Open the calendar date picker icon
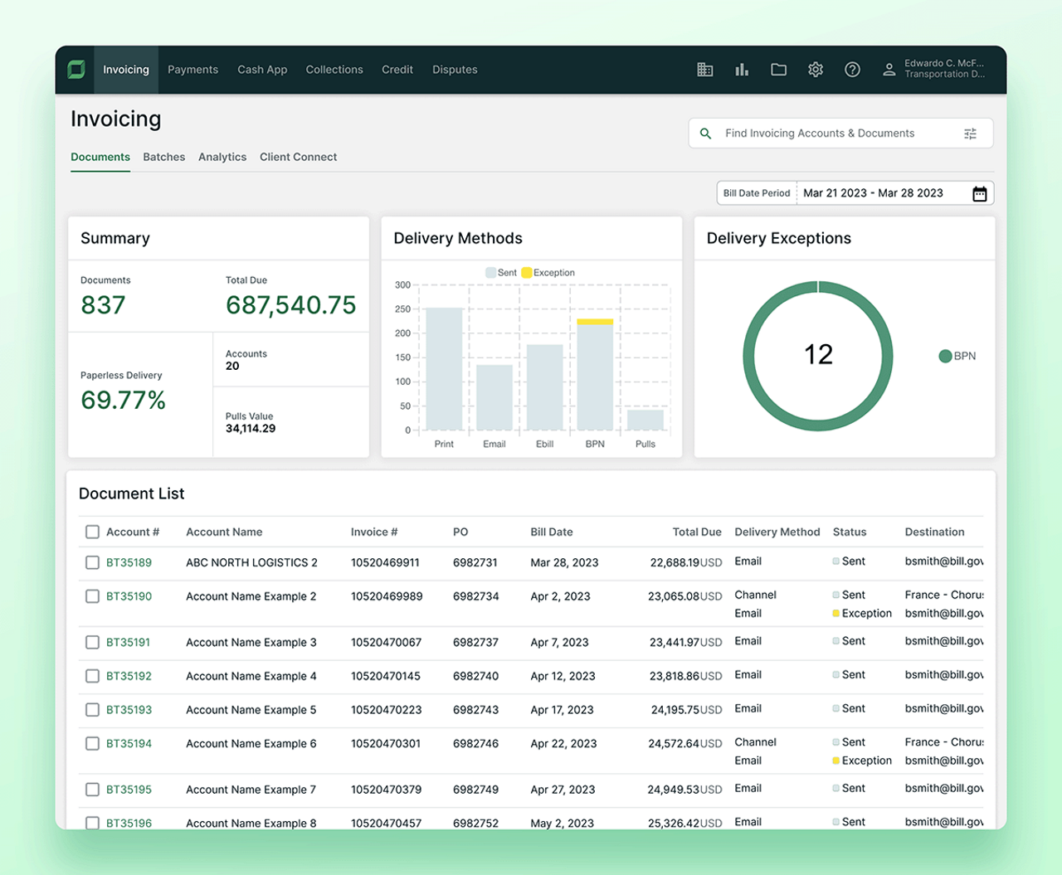 [x=980, y=193]
